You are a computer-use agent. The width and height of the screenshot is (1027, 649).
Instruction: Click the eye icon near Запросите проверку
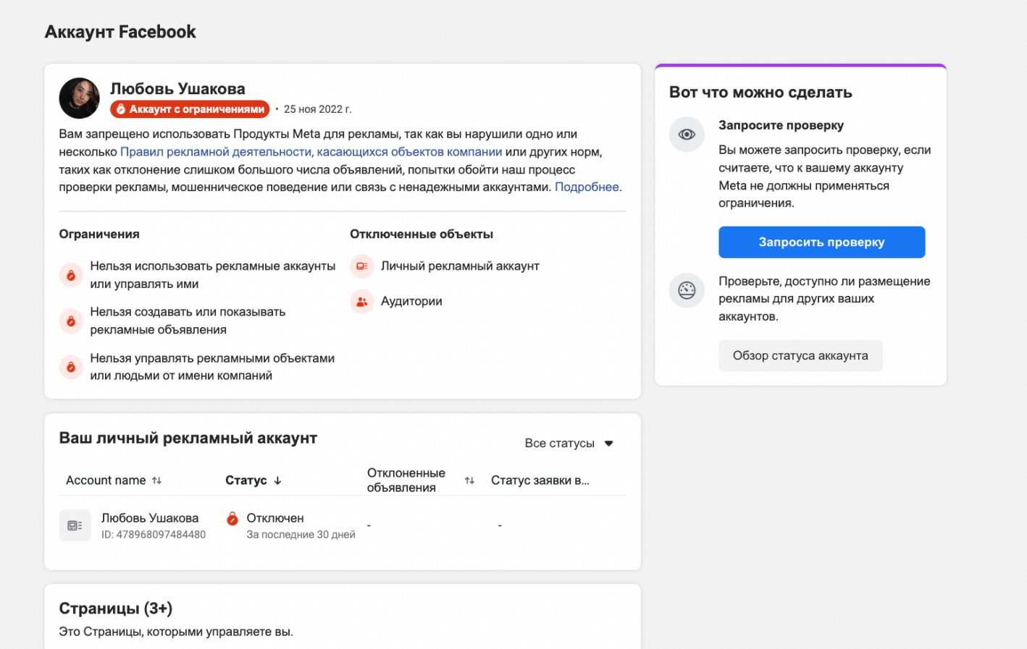[687, 135]
